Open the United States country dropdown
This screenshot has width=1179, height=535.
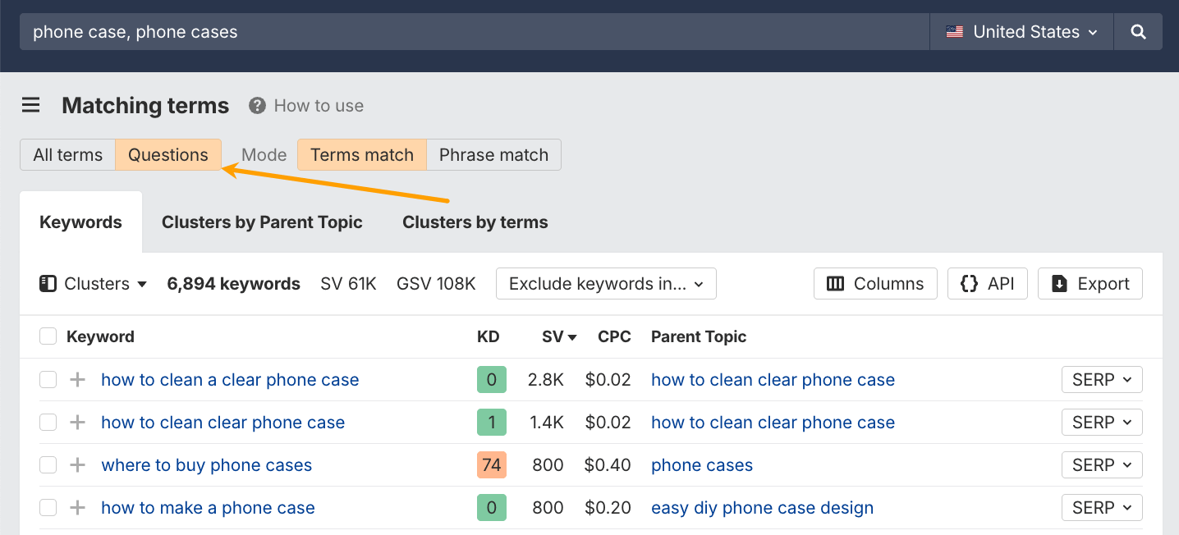click(x=1021, y=31)
